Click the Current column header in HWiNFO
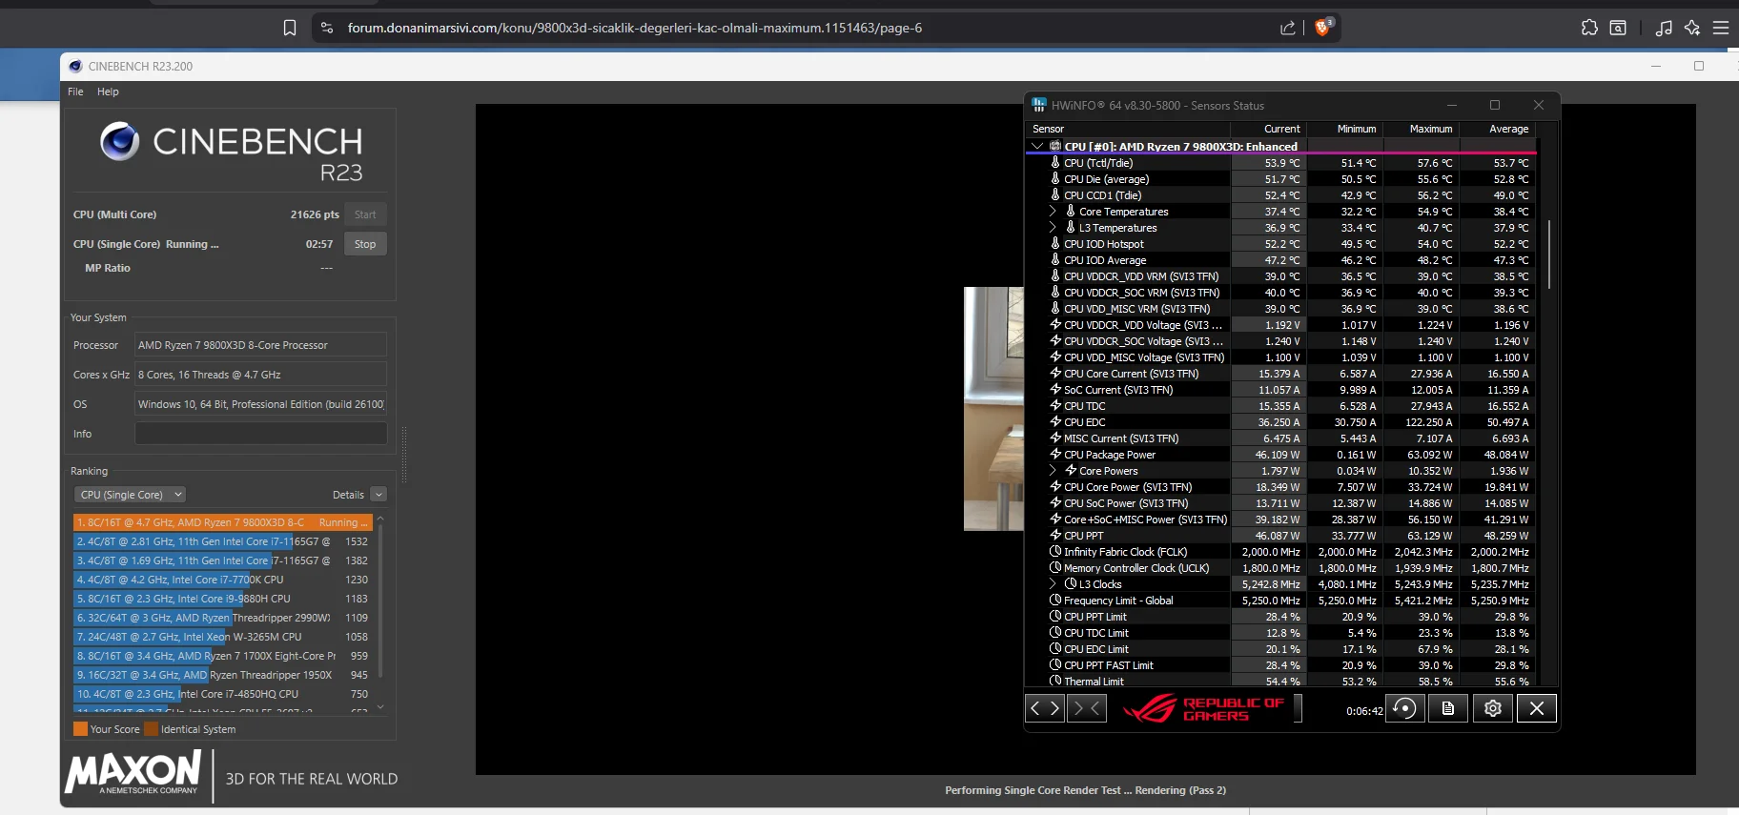 point(1269,129)
